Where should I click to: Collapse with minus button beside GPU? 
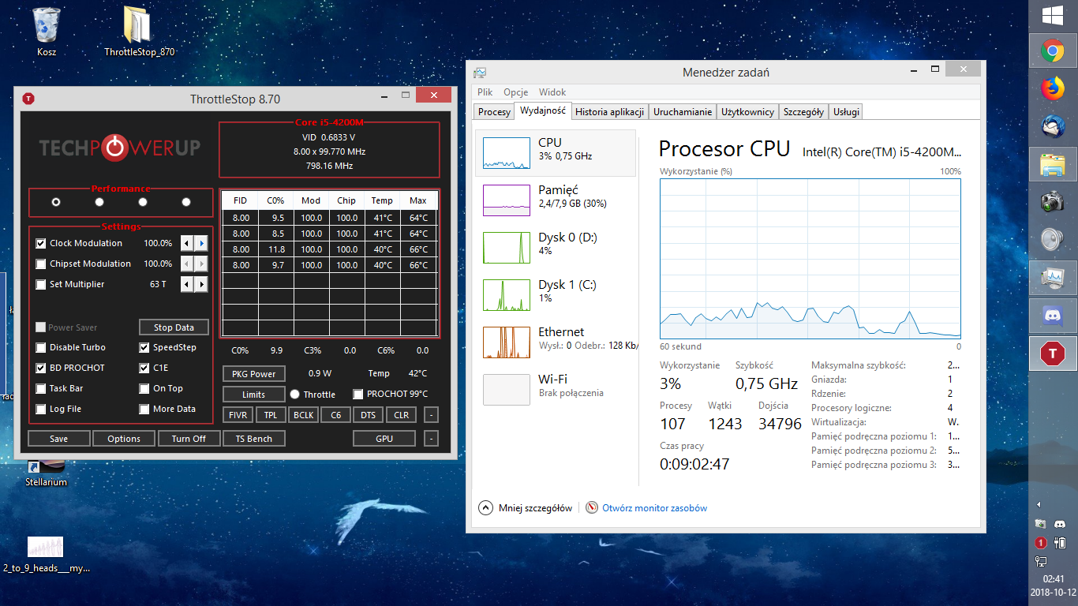tap(431, 438)
